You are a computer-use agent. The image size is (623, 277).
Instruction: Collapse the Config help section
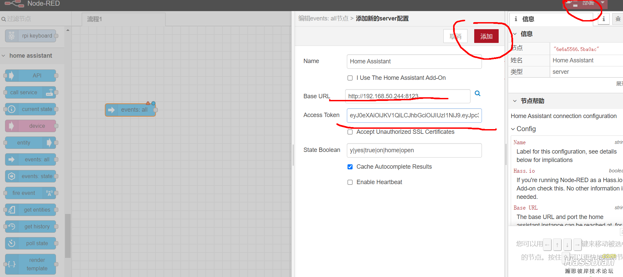(513, 129)
